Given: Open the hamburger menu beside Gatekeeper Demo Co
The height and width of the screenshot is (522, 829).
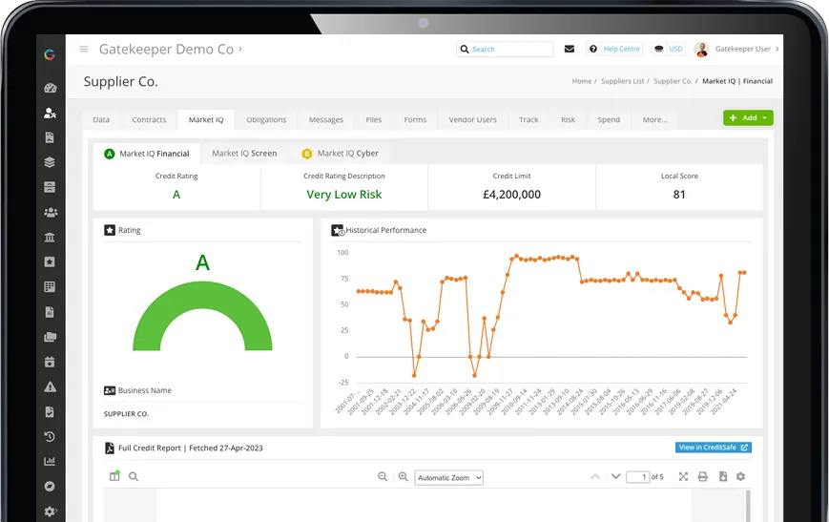Looking at the screenshot, I should click(x=84, y=50).
